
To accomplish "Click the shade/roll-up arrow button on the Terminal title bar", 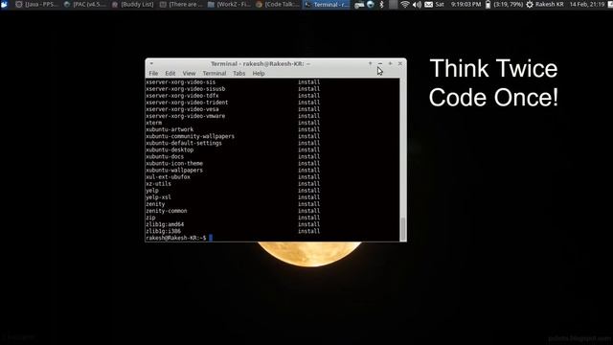I will (x=370, y=63).
